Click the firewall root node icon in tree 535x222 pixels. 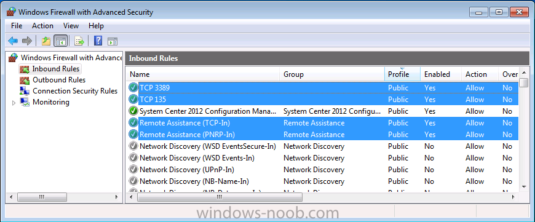click(14, 58)
